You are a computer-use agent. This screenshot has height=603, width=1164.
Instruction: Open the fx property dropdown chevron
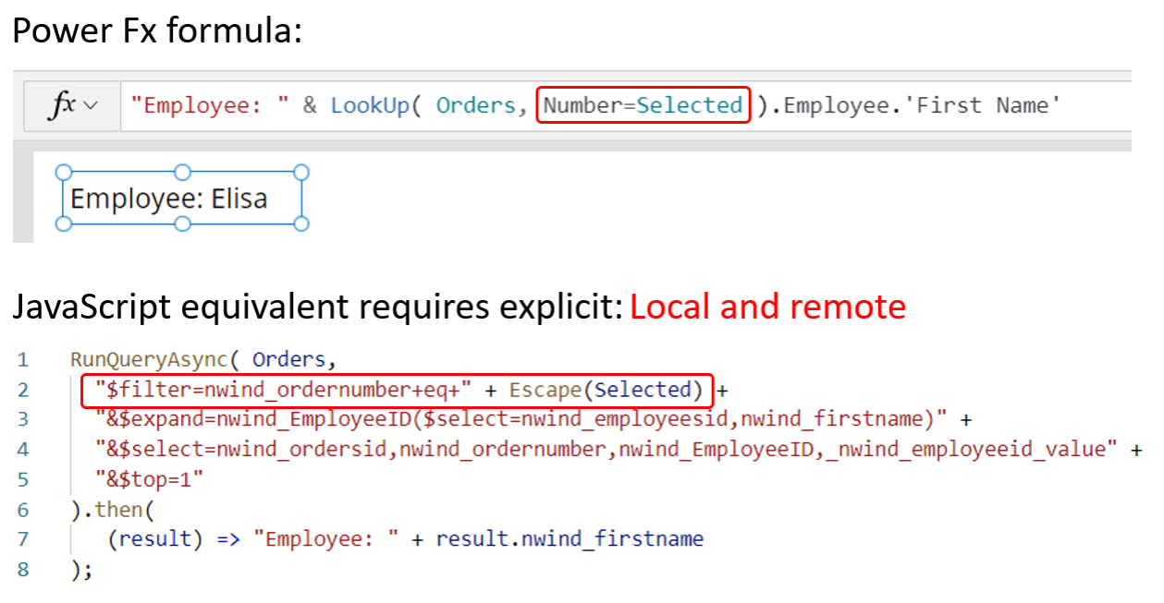coord(91,106)
